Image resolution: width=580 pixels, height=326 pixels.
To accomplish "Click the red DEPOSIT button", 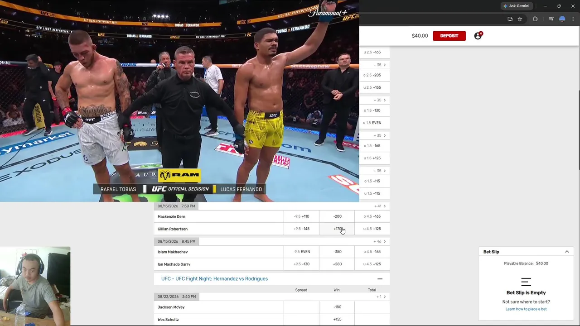I will point(449,36).
